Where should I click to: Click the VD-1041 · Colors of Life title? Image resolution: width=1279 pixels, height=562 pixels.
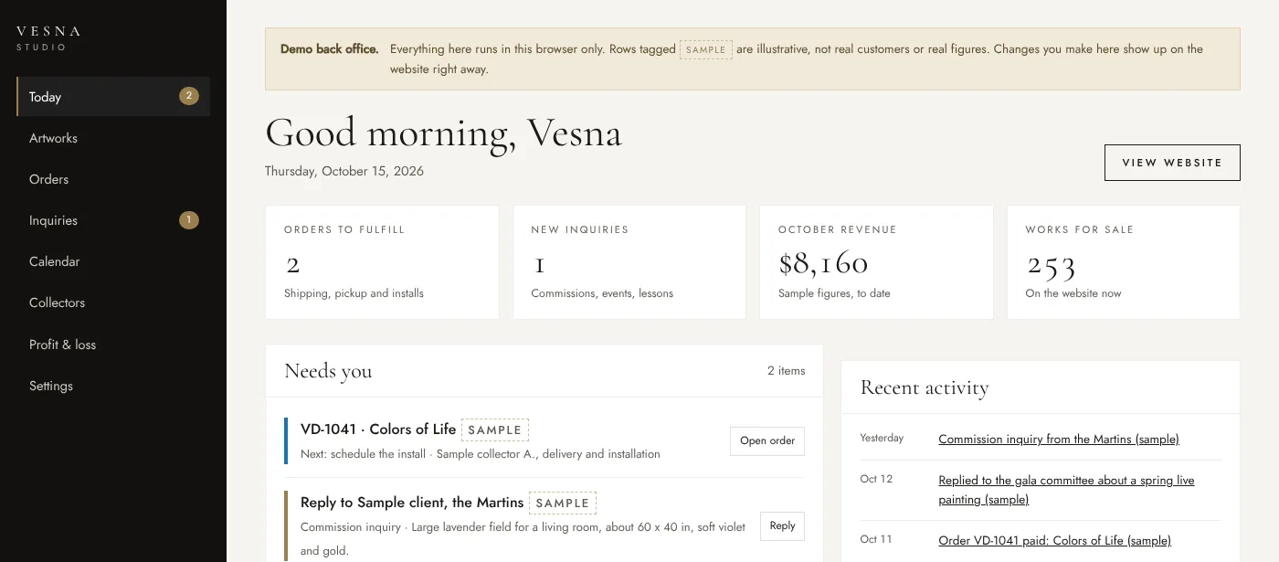tap(378, 429)
